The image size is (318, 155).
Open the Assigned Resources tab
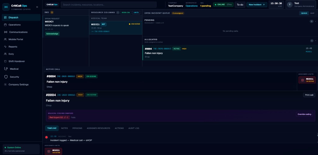(98, 128)
